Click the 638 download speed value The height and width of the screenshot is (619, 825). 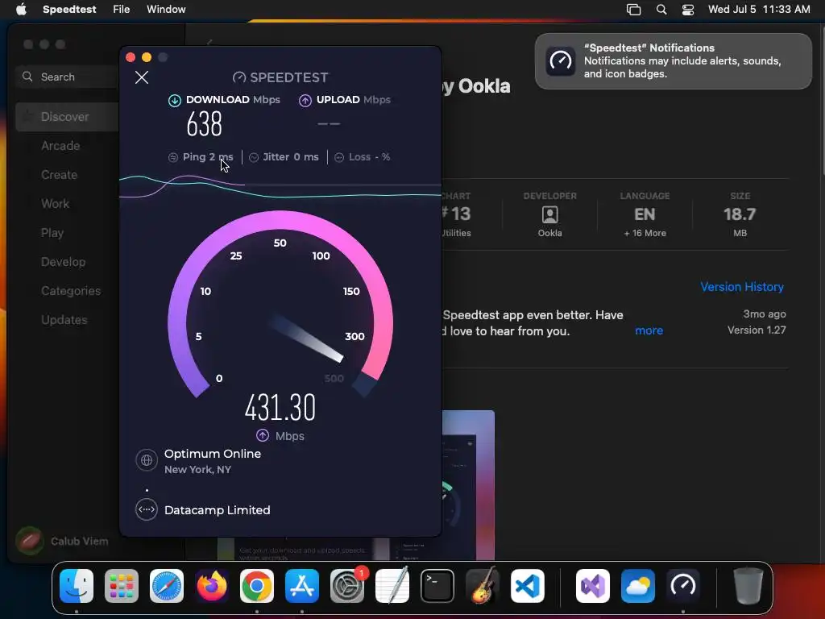tap(204, 125)
